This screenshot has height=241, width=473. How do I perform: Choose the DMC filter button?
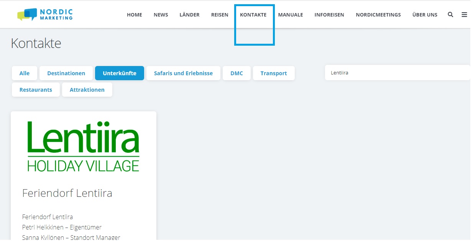pyautogui.click(x=236, y=73)
